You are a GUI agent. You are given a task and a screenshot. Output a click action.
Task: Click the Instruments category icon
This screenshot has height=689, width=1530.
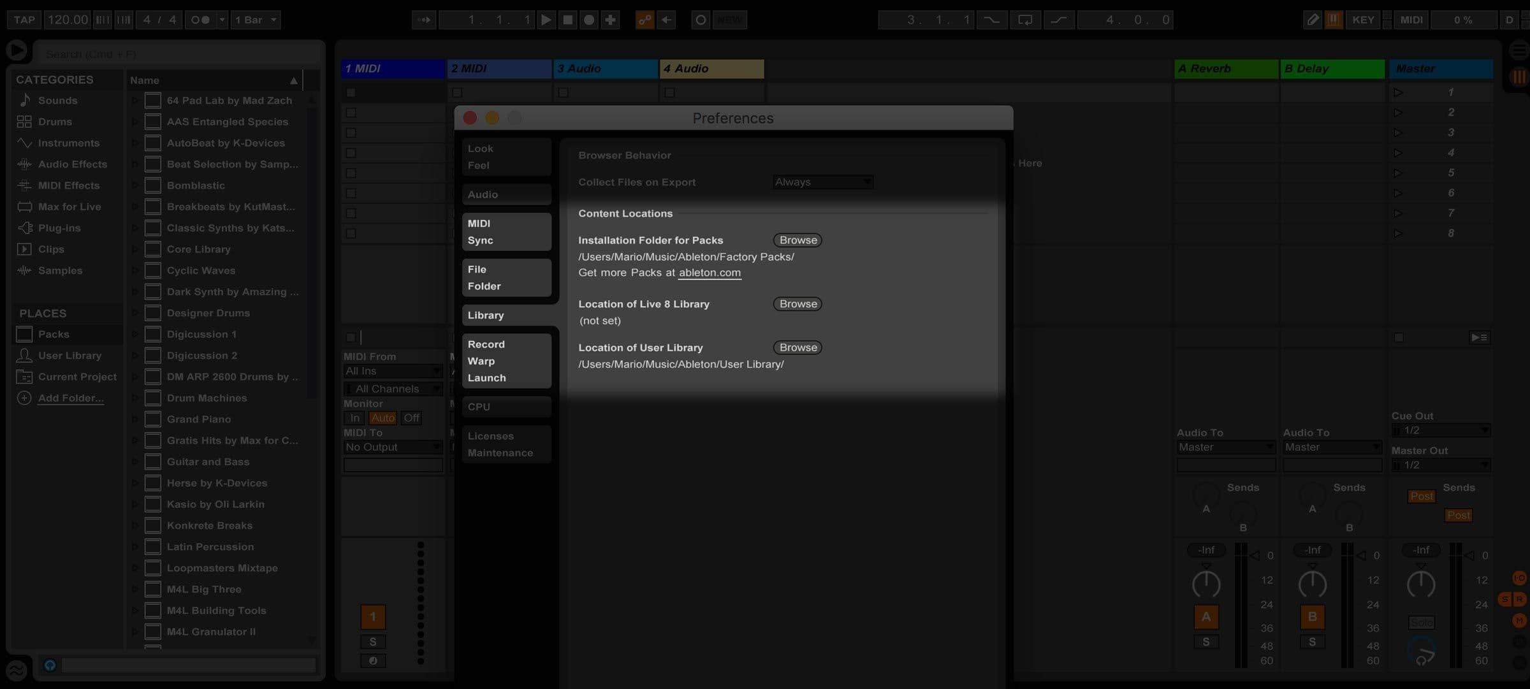point(24,143)
